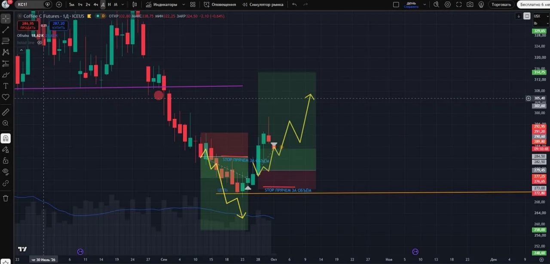
Task: Enter fullscreen mode
Action: click(459, 4)
